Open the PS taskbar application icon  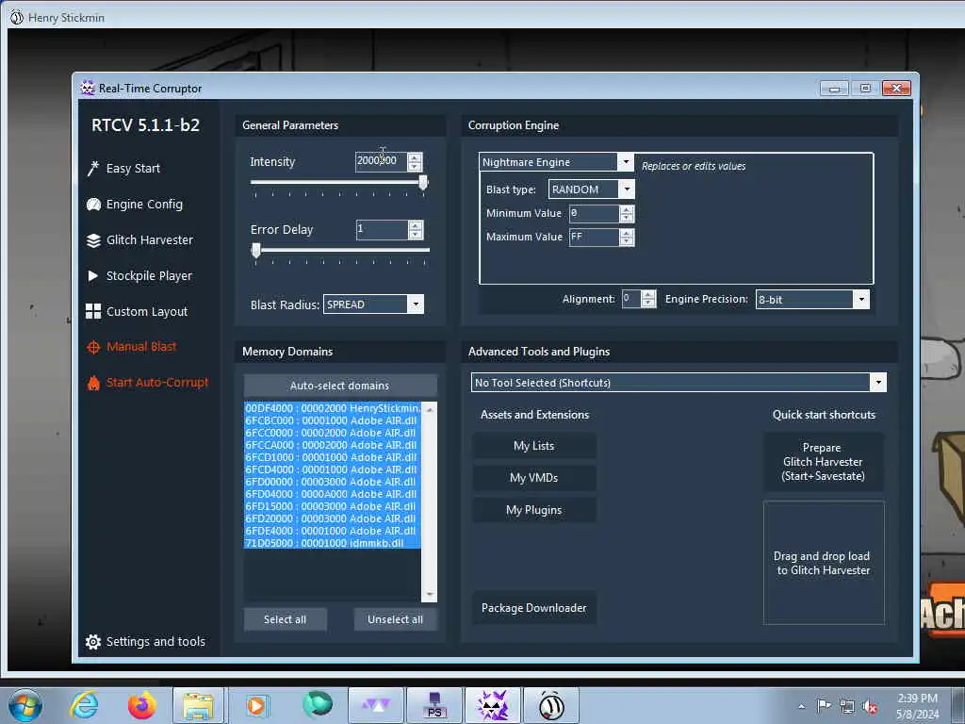[x=434, y=705]
